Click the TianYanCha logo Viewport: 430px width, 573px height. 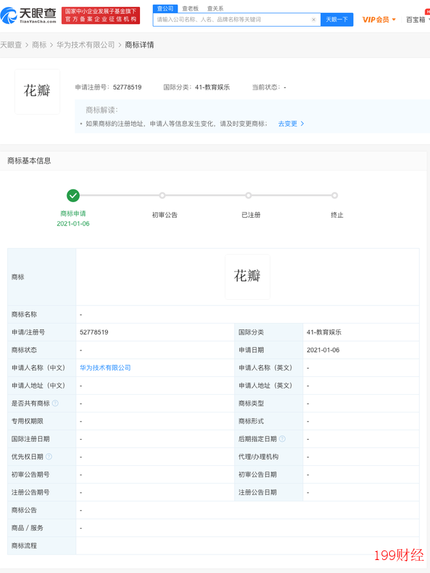28,15
